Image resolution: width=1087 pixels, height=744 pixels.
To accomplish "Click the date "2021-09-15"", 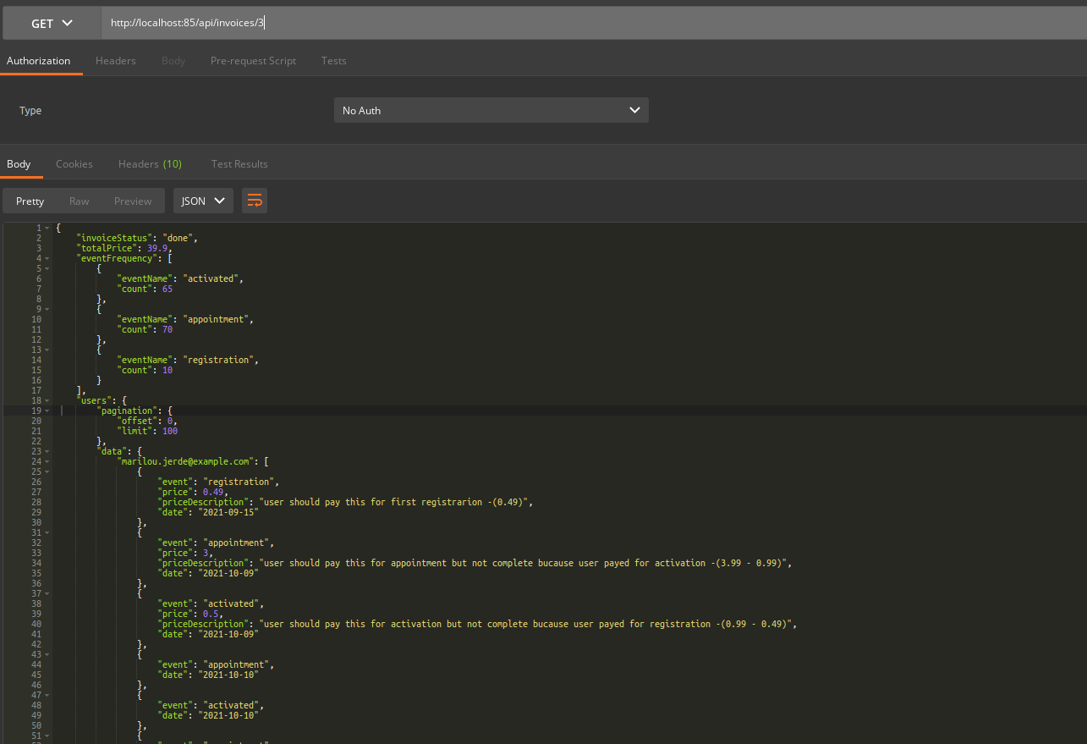I will click(227, 512).
